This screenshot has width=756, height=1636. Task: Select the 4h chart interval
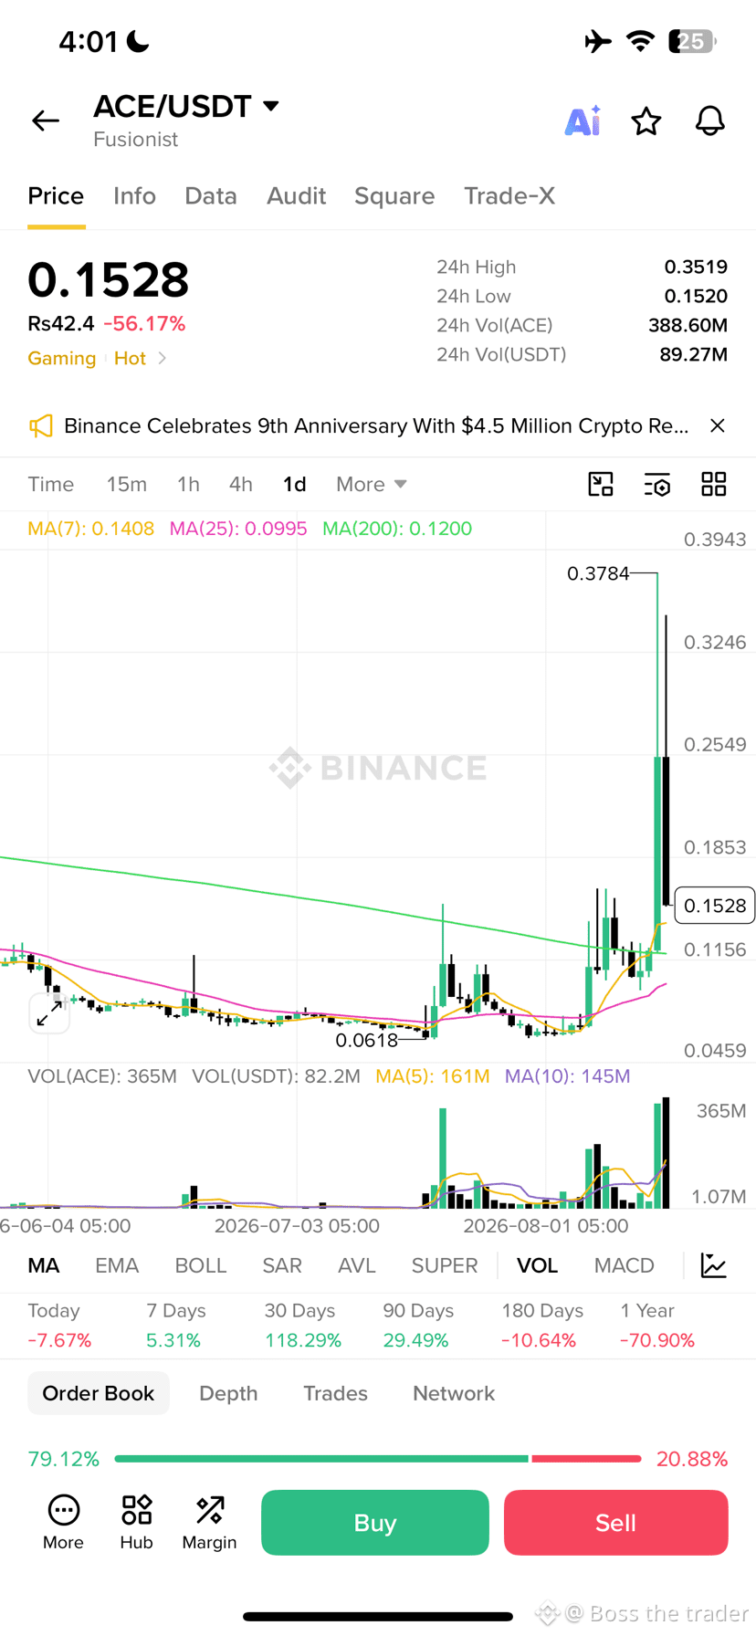(240, 484)
